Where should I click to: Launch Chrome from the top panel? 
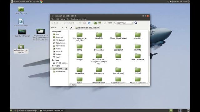pyautogui.click(x=41, y=2)
